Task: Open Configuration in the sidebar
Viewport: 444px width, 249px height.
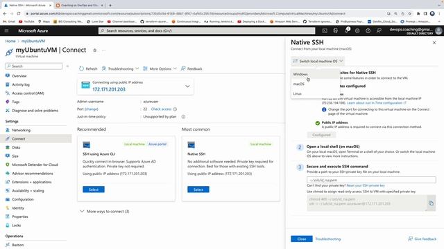Action: click(23, 199)
